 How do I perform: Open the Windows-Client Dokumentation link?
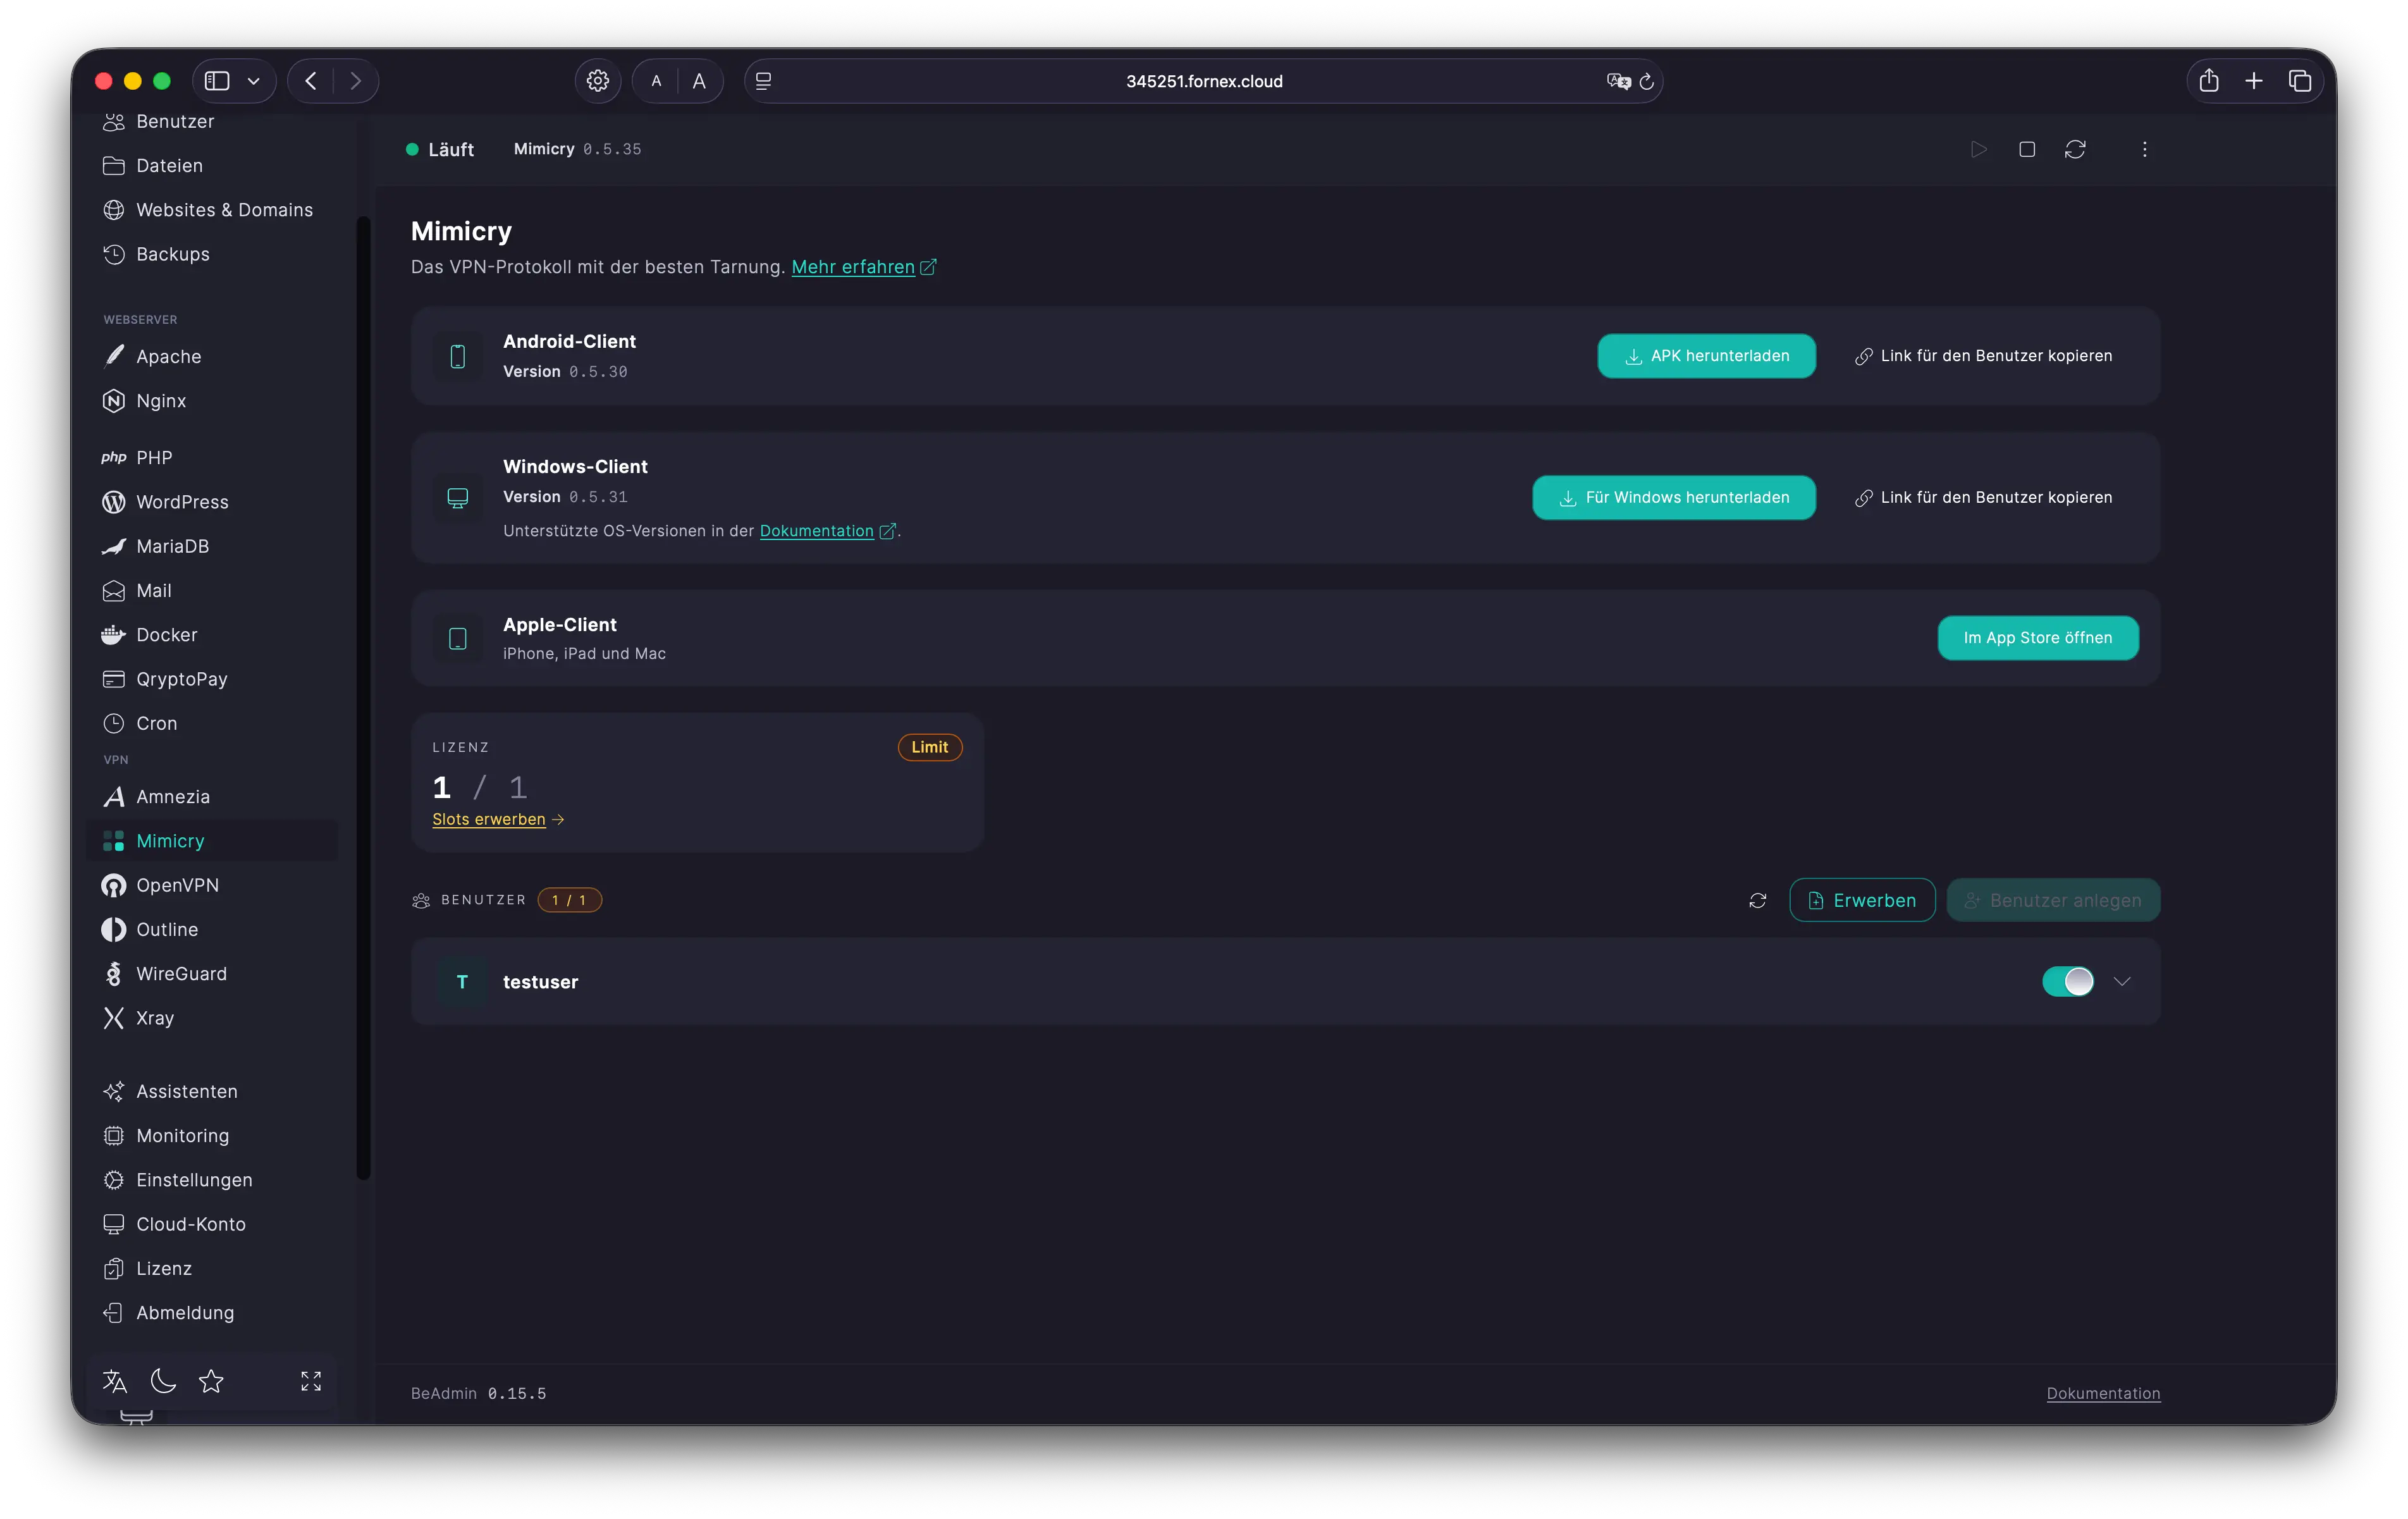(x=827, y=531)
